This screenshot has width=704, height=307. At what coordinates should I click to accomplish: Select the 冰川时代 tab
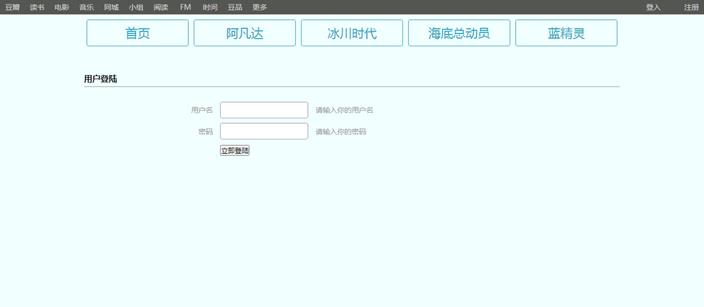(x=352, y=33)
